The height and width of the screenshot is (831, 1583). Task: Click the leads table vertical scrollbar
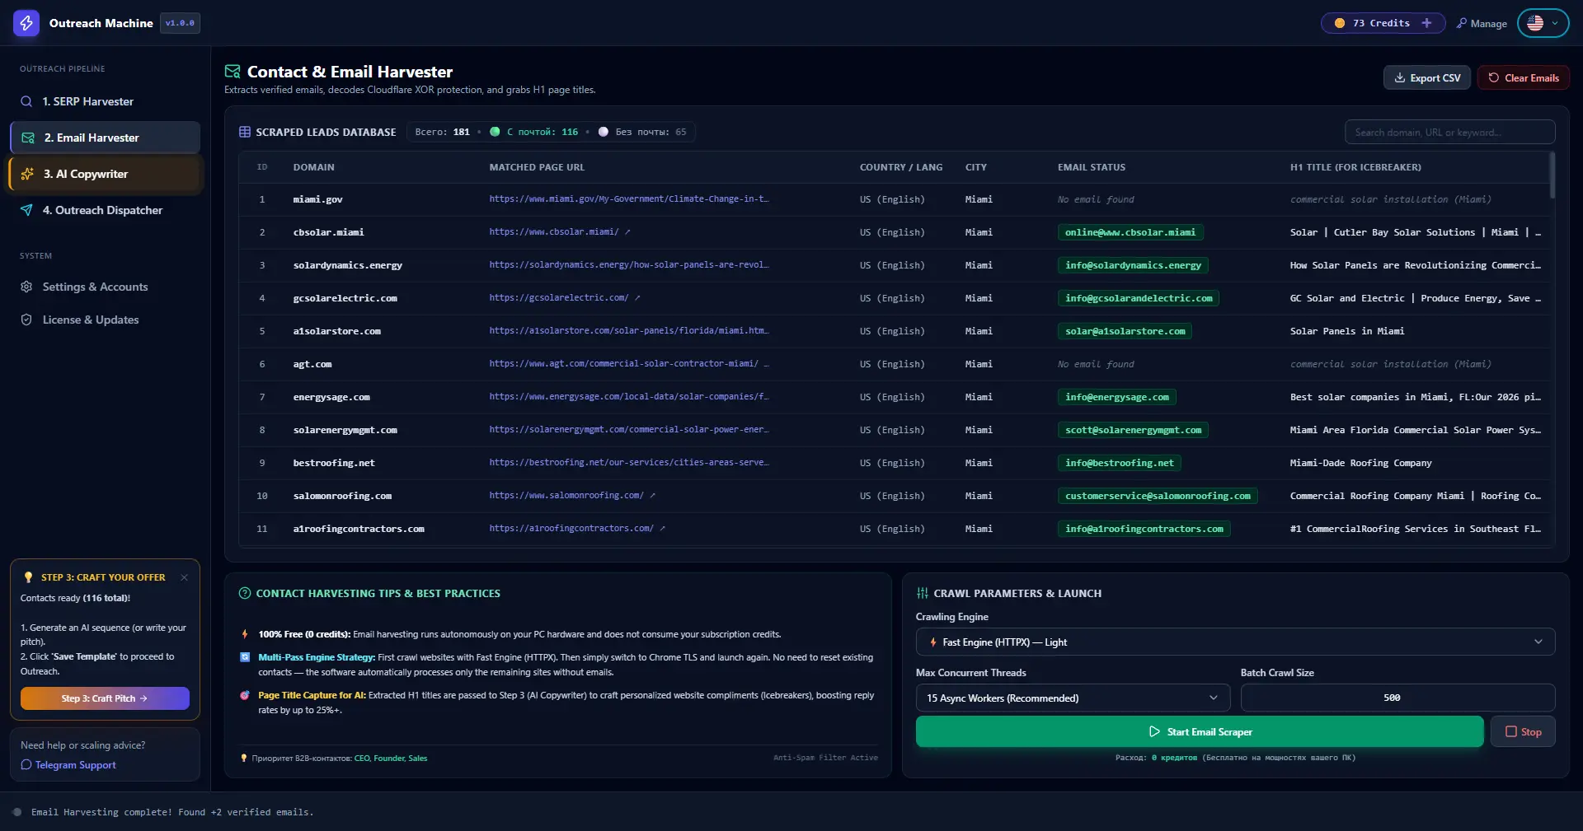coord(1552,175)
